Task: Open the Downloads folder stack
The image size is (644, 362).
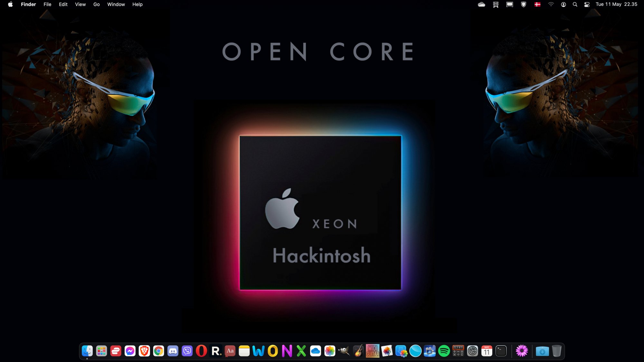Action: pyautogui.click(x=543, y=351)
